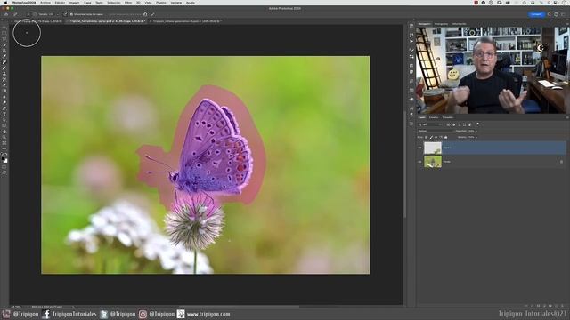Toggle Muestrear todas las capas checkbox
The image size is (570, 320).
(71, 14)
